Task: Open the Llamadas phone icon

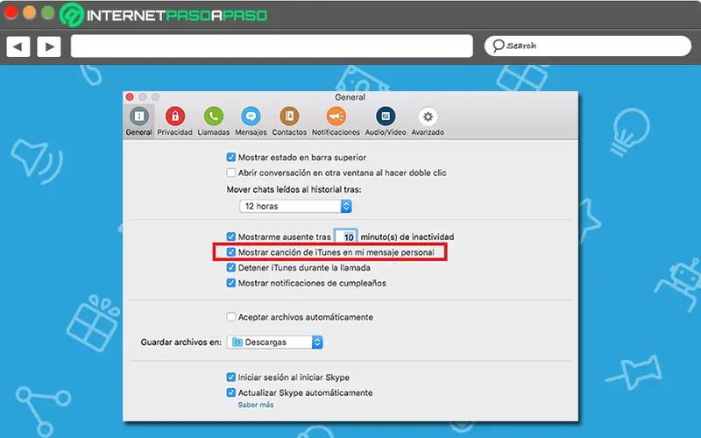Action: point(214,117)
